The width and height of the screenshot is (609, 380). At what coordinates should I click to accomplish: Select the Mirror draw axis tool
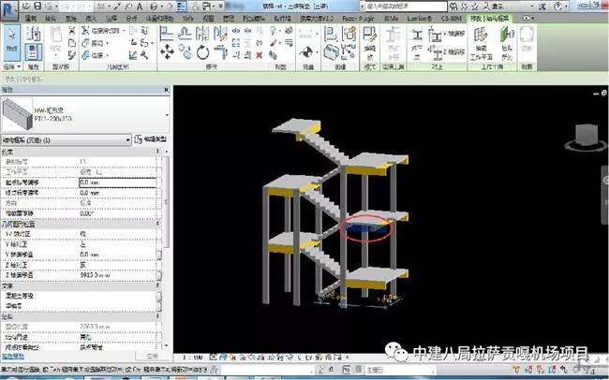click(220, 34)
